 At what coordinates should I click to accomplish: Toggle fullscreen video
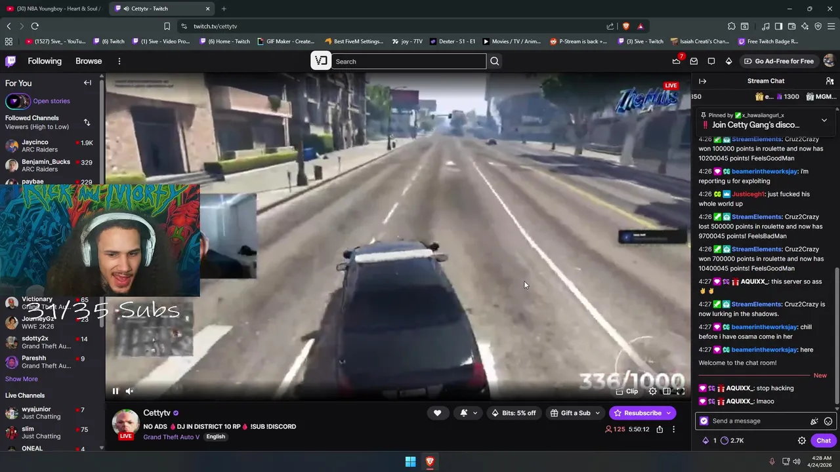point(681,391)
